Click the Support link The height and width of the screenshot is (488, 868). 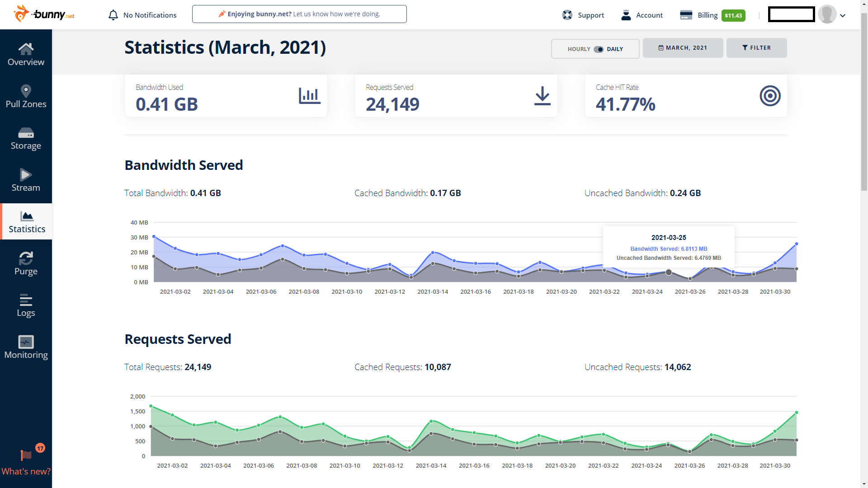tap(583, 15)
